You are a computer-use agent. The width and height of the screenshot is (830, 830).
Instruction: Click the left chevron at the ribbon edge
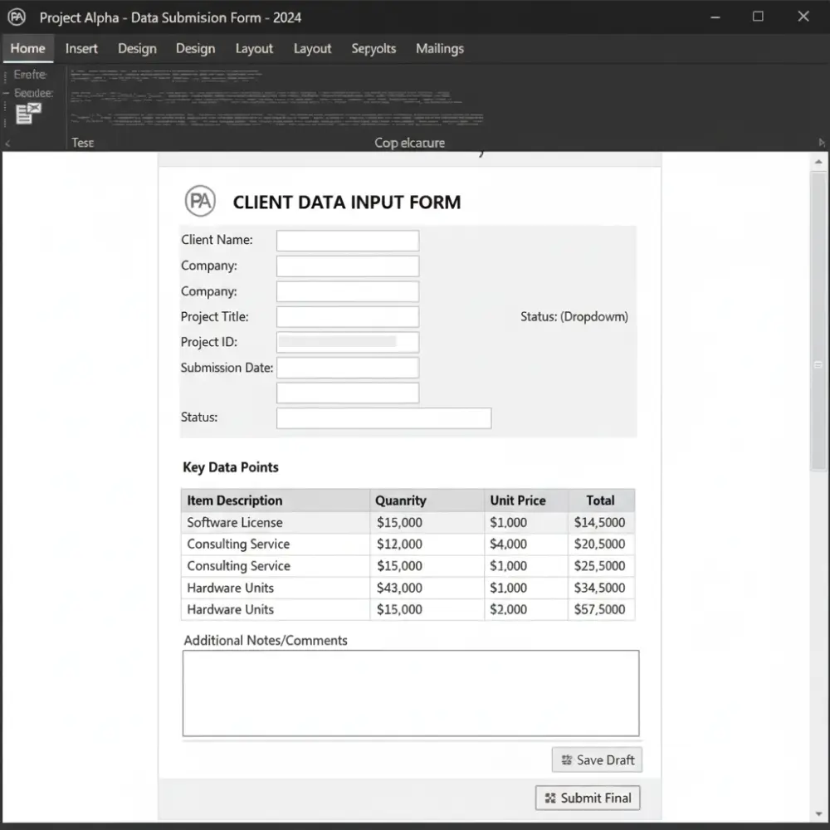pos(6,143)
